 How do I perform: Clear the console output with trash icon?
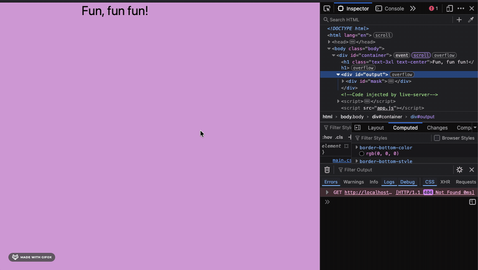point(327,170)
